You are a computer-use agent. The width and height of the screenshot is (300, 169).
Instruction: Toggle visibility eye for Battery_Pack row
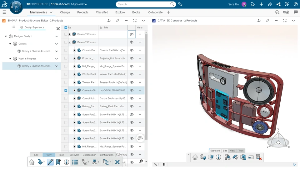click(132, 106)
